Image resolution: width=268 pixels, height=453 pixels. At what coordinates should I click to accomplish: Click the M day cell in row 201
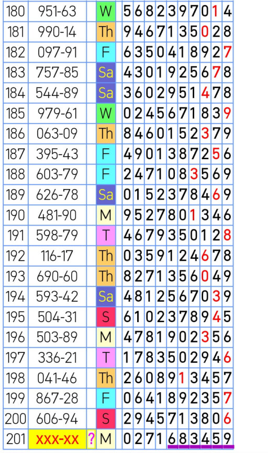(x=106, y=439)
